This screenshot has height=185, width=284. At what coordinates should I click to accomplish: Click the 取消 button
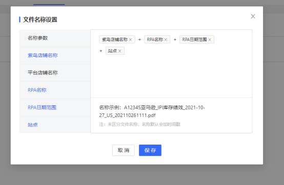(124, 150)
